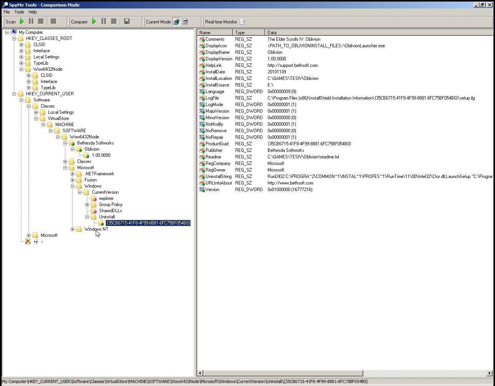Open the Real time Monitor document icon
The width and height of the screenshot is (495, 386).
pos(243,22)
